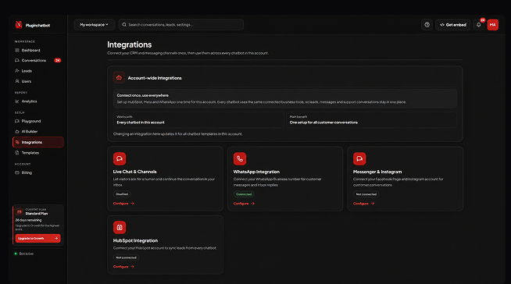Click One setup for all customer conversations
Viewport: 511px width, 284px height.
point(323,122)
